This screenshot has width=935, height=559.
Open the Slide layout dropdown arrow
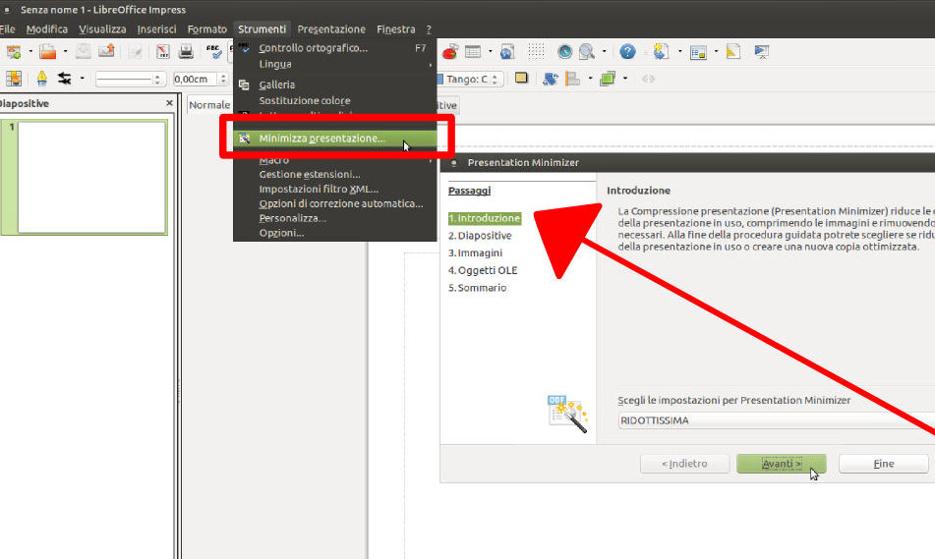tap(716, 52)
